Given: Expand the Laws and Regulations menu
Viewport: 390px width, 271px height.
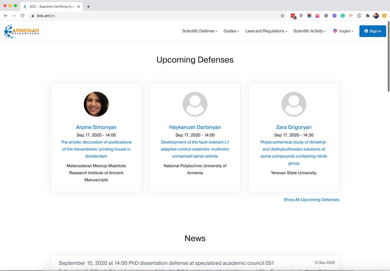Looking at the screenshot, I should (x=266, y=31).
